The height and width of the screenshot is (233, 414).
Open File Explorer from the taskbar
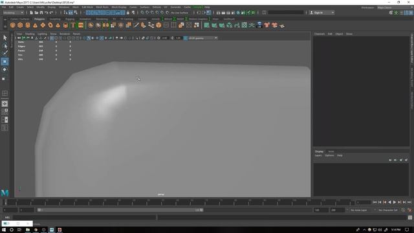click(27, 230)
